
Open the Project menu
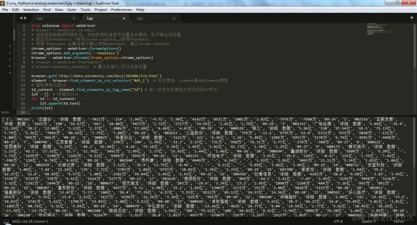100,10
